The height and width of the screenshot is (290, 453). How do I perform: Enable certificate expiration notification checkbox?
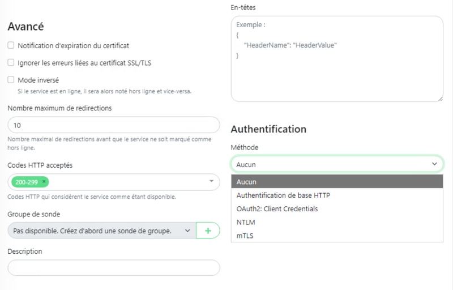11,45
